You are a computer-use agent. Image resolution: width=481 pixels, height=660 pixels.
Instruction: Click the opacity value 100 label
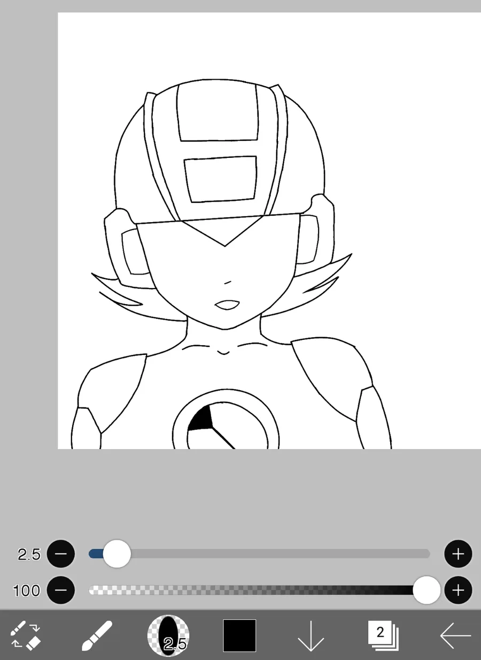[x=27, y=590]
